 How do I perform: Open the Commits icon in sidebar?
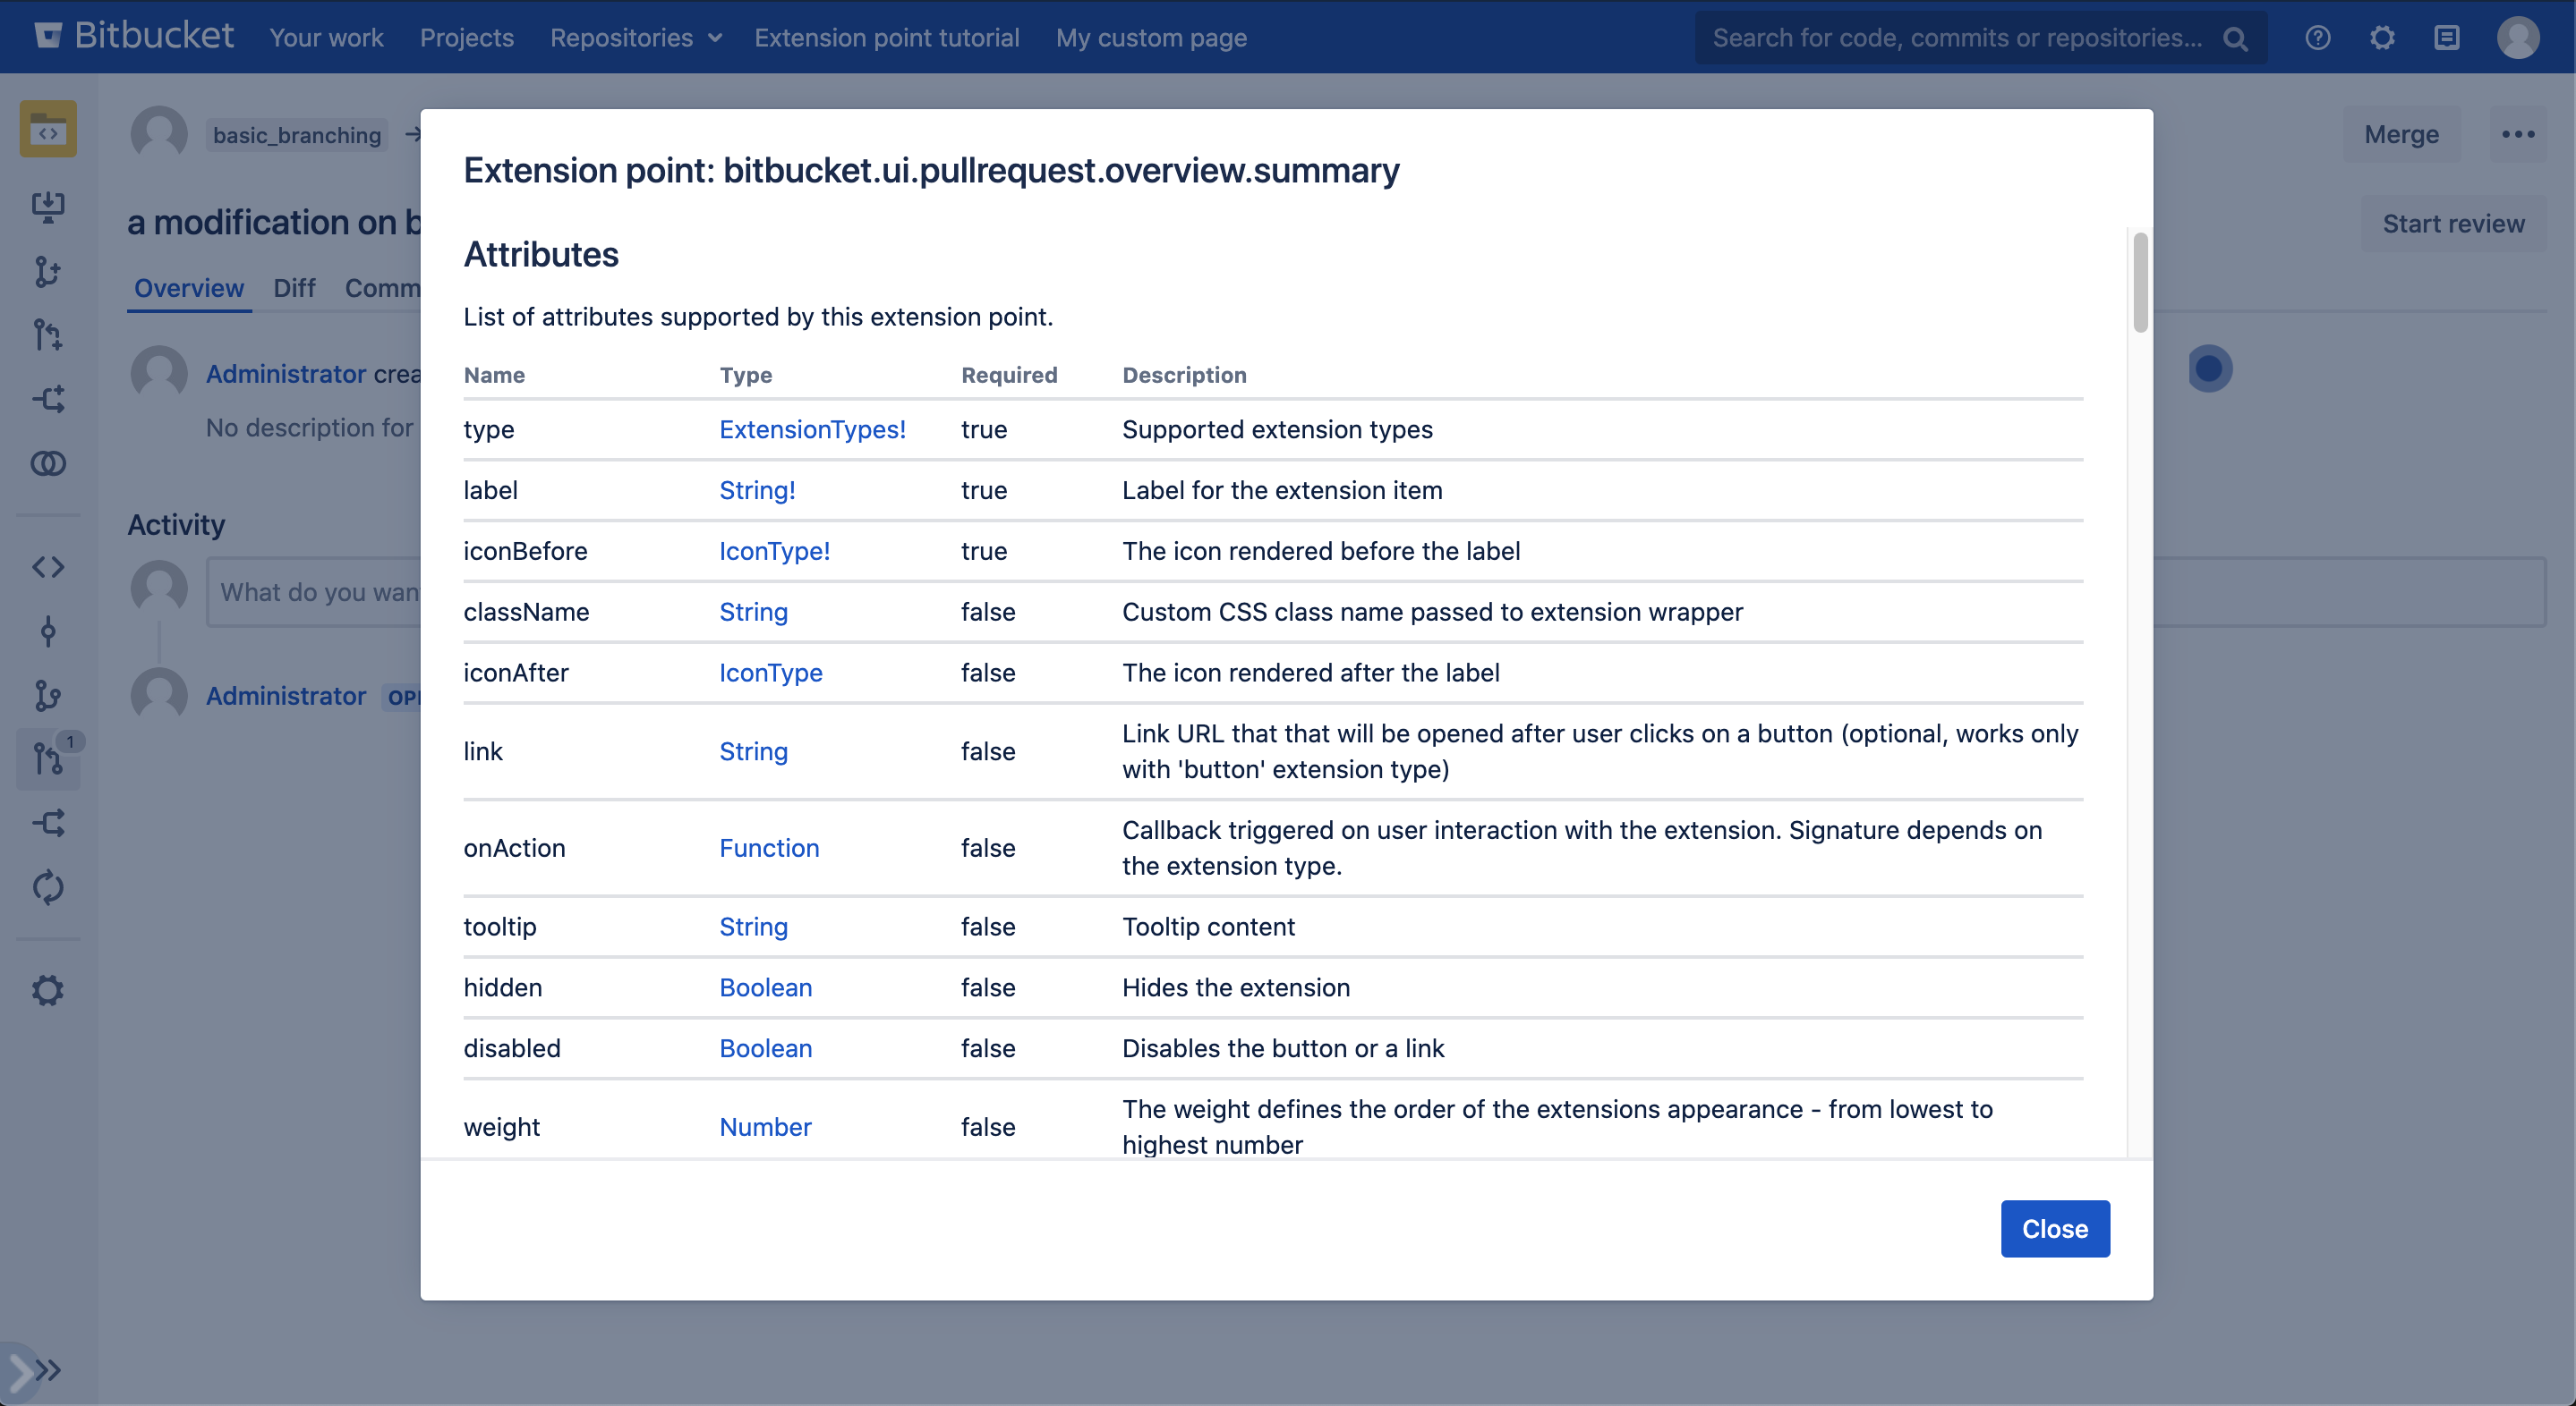pos(48,631)
